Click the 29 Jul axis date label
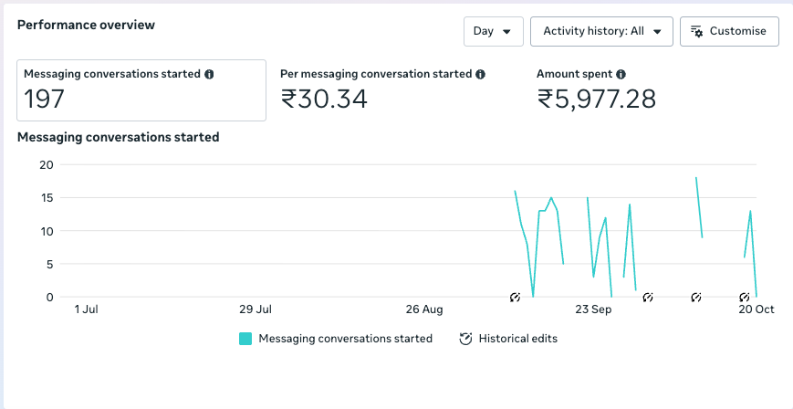Screen dimensions: 793x409 (x=256, y=309)
